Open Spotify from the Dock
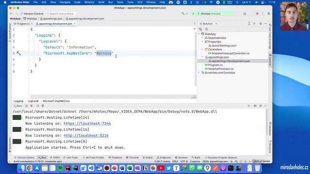Viewport: 310px width, 174px height. tap(60, 168)
